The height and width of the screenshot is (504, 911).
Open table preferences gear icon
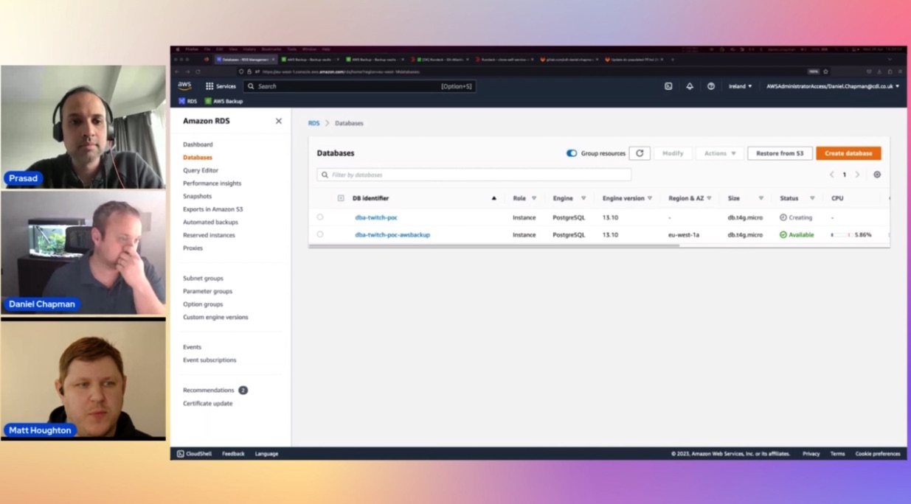click(x=877, y=175)
